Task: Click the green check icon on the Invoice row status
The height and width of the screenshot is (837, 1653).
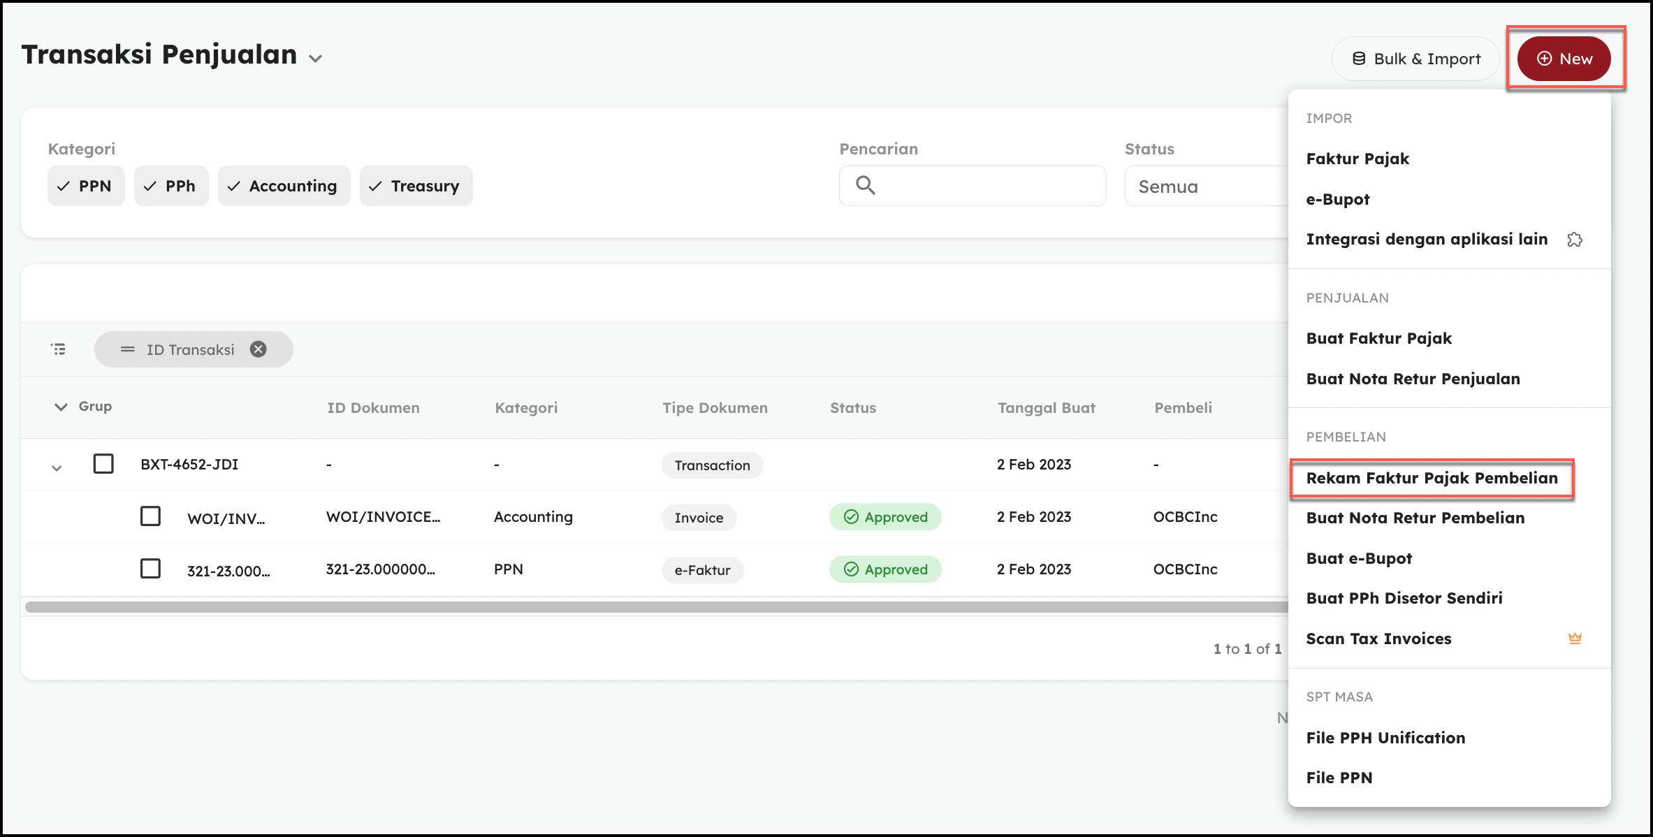Action: pos(851,517)
